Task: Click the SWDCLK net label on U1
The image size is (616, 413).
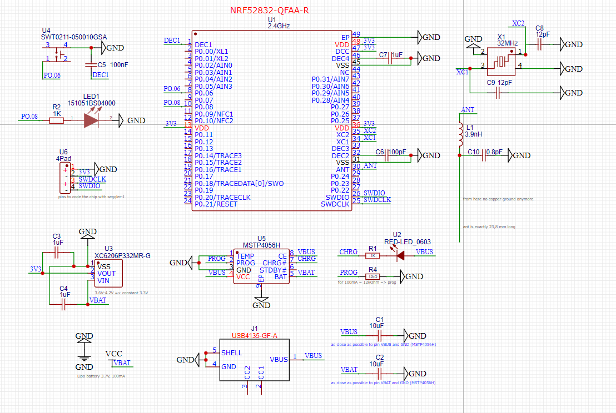Action: click(377, 200)
